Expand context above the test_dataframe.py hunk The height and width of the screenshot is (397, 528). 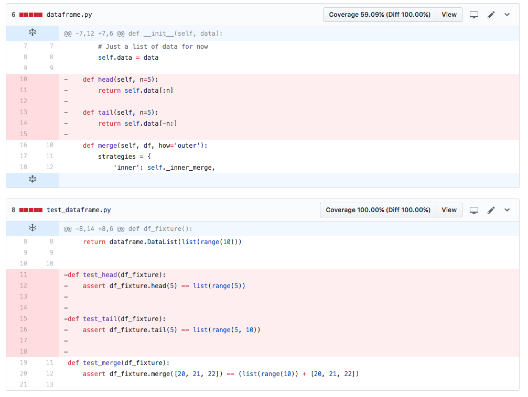[32, 228]
